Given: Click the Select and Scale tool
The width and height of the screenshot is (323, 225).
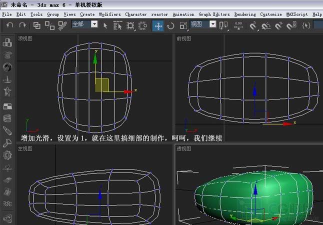Looking at the screenshot, I should [x=183, y=26].
